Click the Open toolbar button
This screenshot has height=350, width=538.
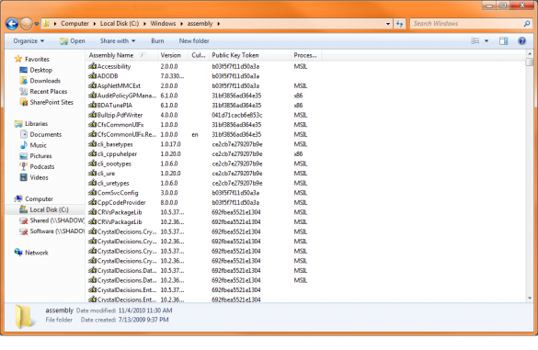coord(73,40)
